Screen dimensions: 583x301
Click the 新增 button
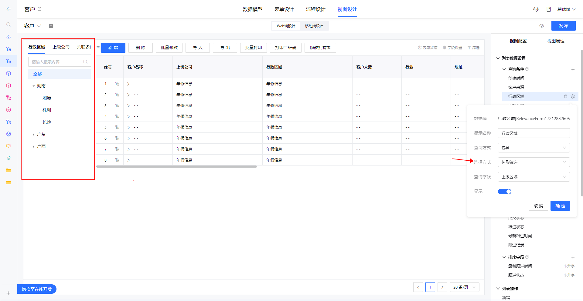pos(113,48)
